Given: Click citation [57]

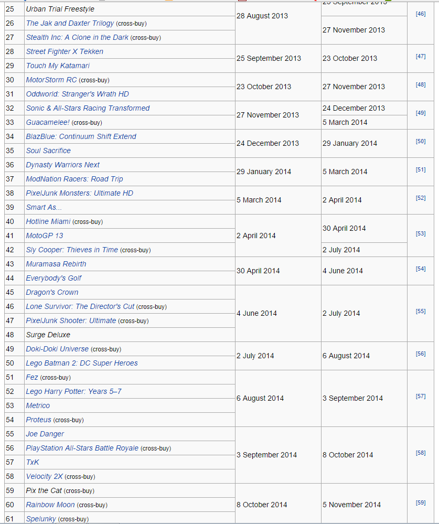Looking at the screenshot, I should tap(421, 397).
